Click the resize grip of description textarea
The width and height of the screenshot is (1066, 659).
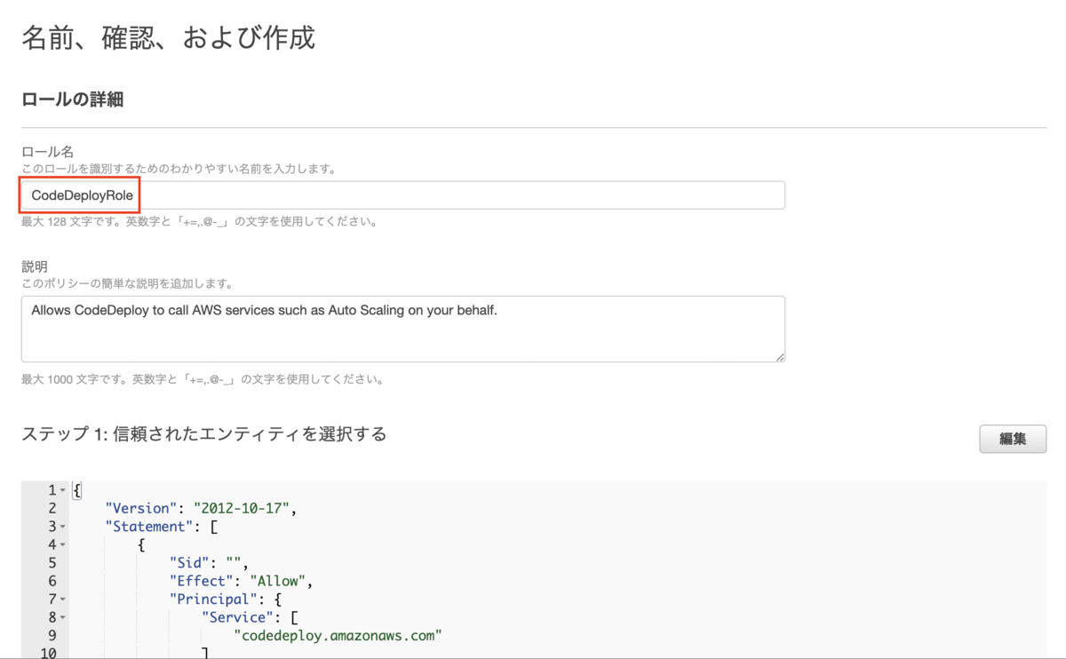point(779,356)
